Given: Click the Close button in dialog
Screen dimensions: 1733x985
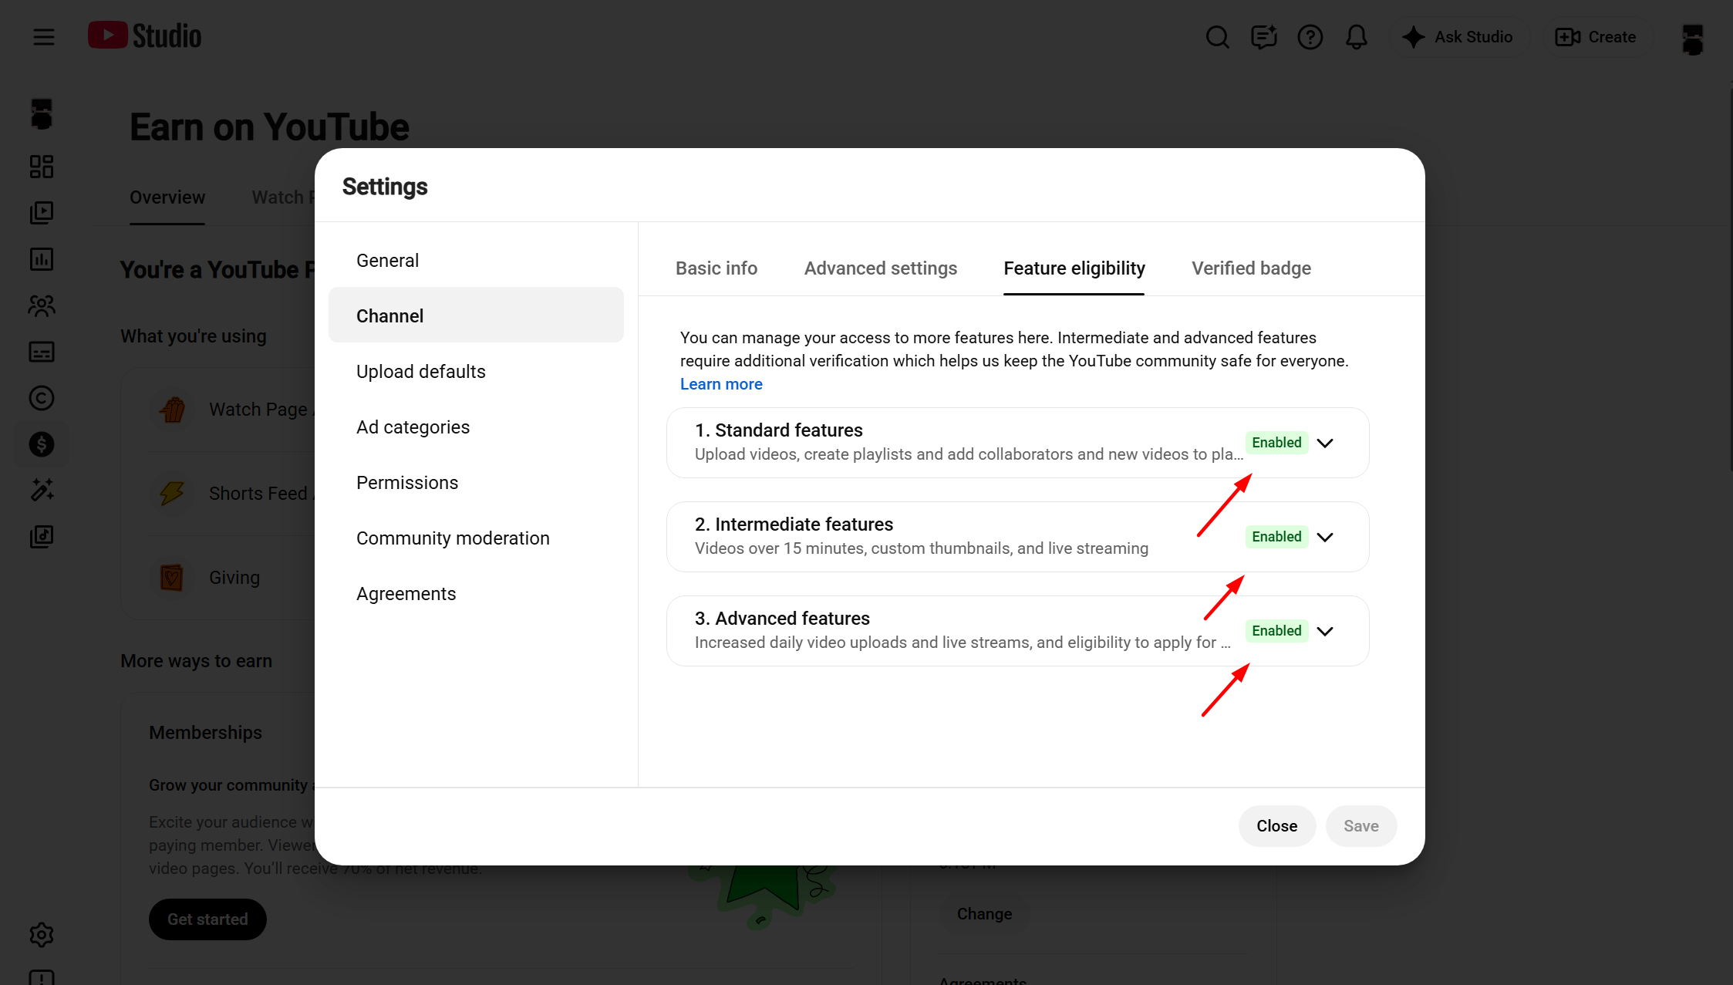Looking at the screenshot, I should (x=1276, y=825).
